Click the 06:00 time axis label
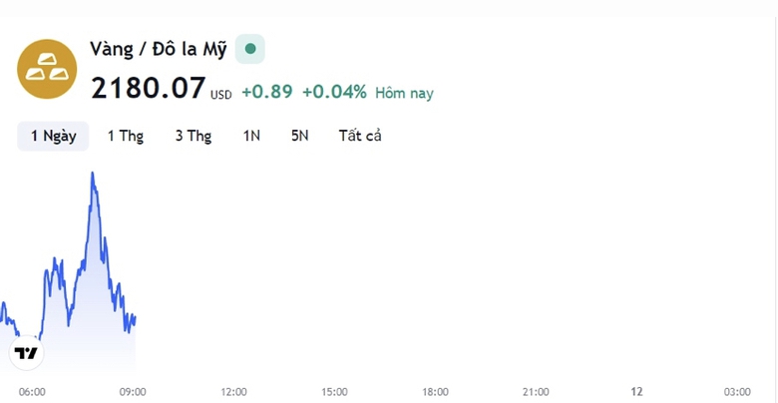Viewport: 778px width, 403px height. tap(32, 392)
